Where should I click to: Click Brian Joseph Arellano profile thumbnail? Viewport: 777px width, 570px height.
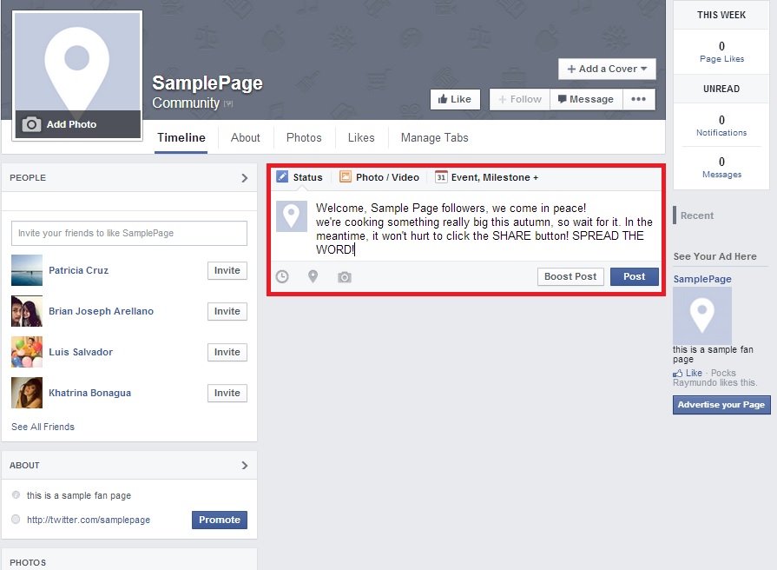coord(27,311)
